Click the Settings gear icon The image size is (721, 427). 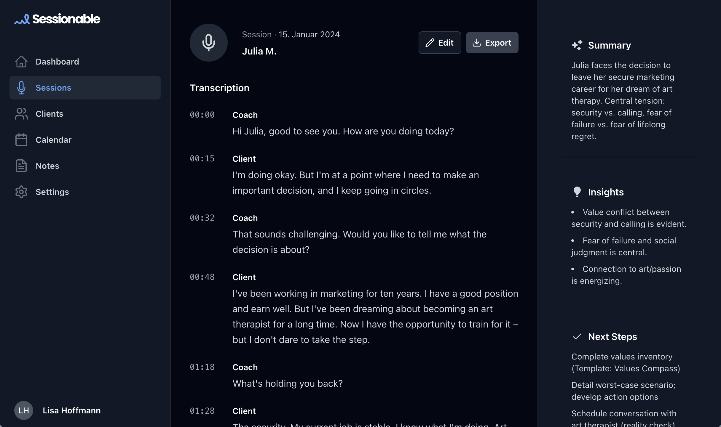[21, 192]
